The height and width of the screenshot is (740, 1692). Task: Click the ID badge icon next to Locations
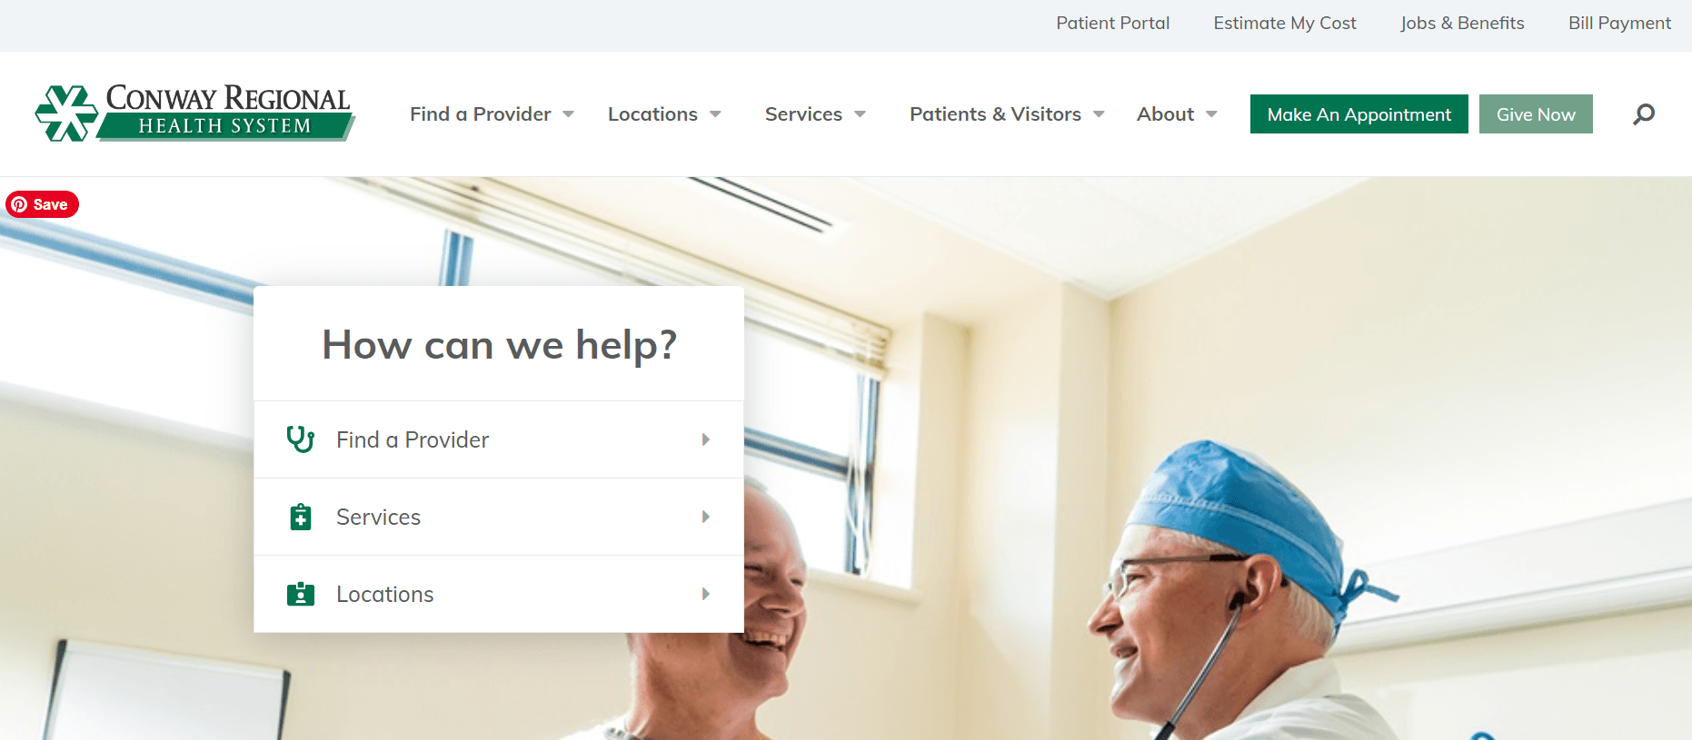click(301, 594)
